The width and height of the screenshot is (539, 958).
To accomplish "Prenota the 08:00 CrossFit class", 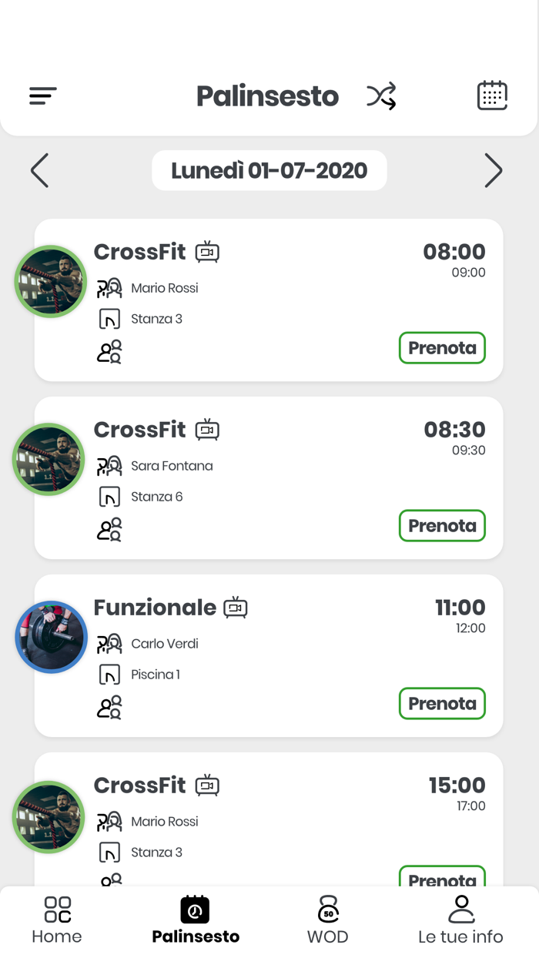I will [442, 347].
